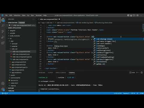144x108 pixels.
Task: Open the Terminal menu
Action: click(x=39, y=15)
